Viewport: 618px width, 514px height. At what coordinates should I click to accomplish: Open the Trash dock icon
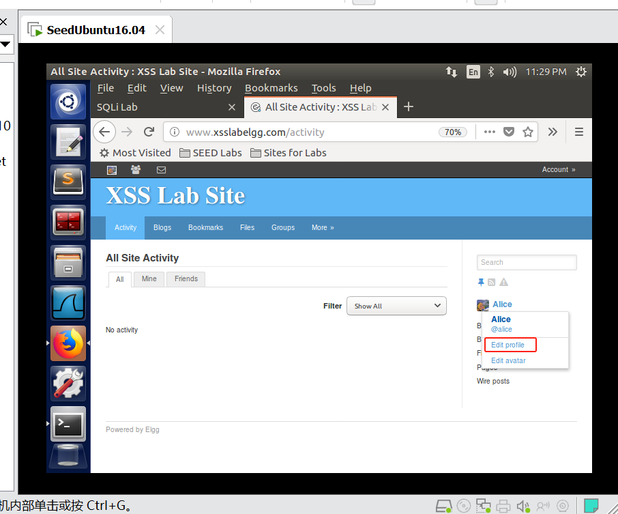point(68,456)
